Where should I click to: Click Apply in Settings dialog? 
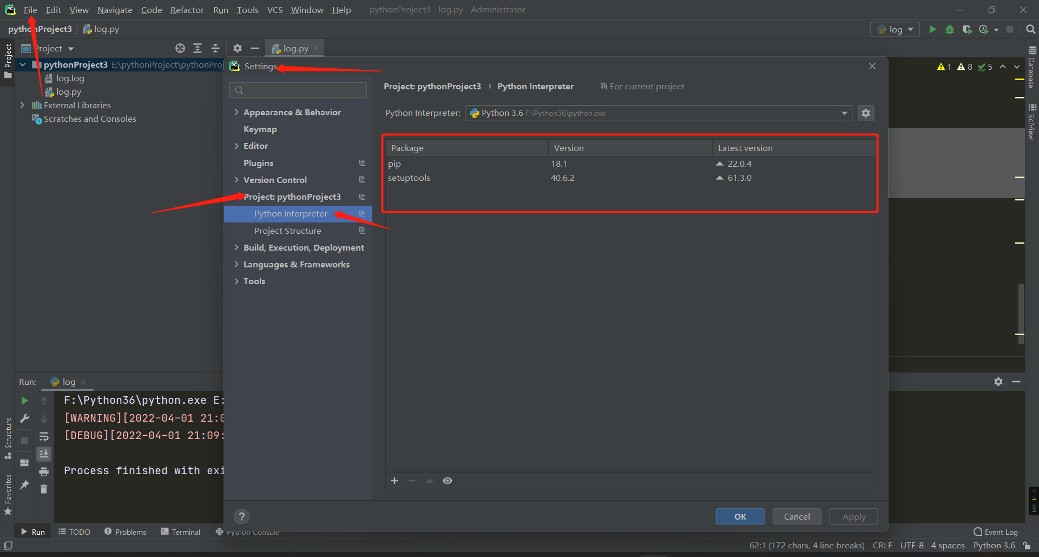coord(854,516)
